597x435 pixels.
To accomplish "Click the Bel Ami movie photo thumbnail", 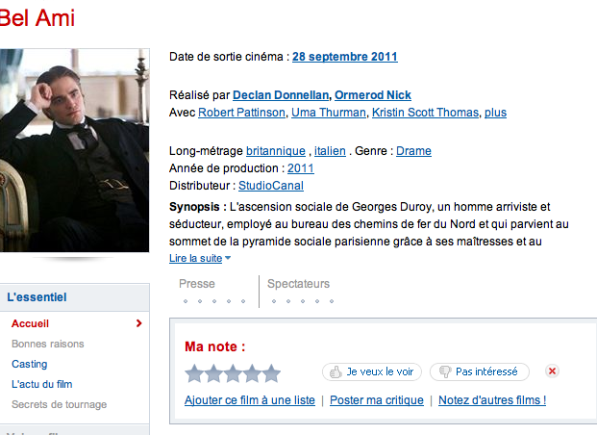I will point(74,150).
